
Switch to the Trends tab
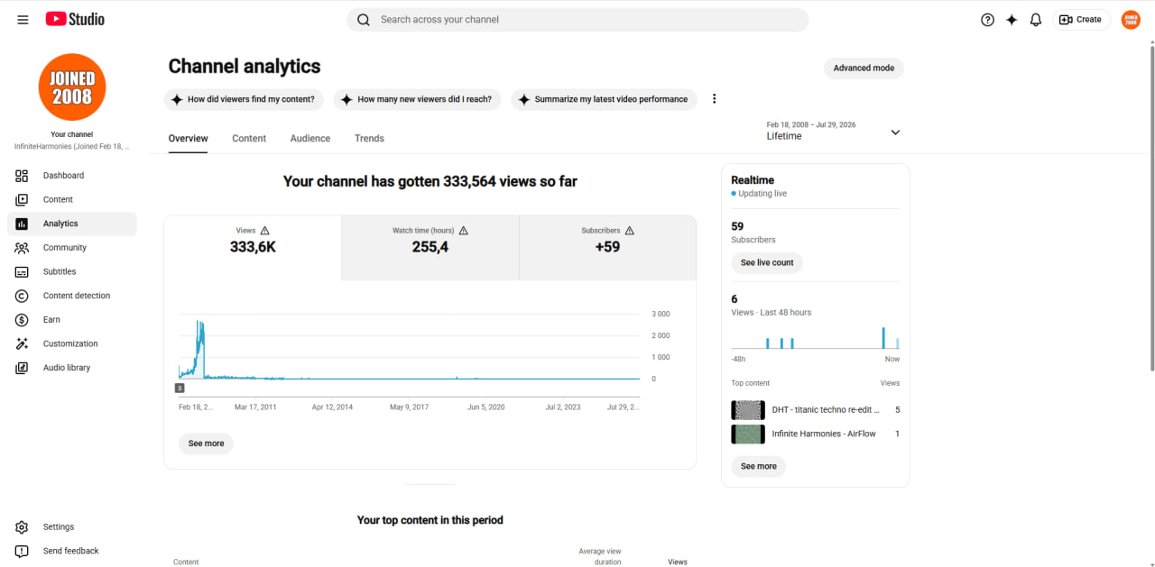369,139
